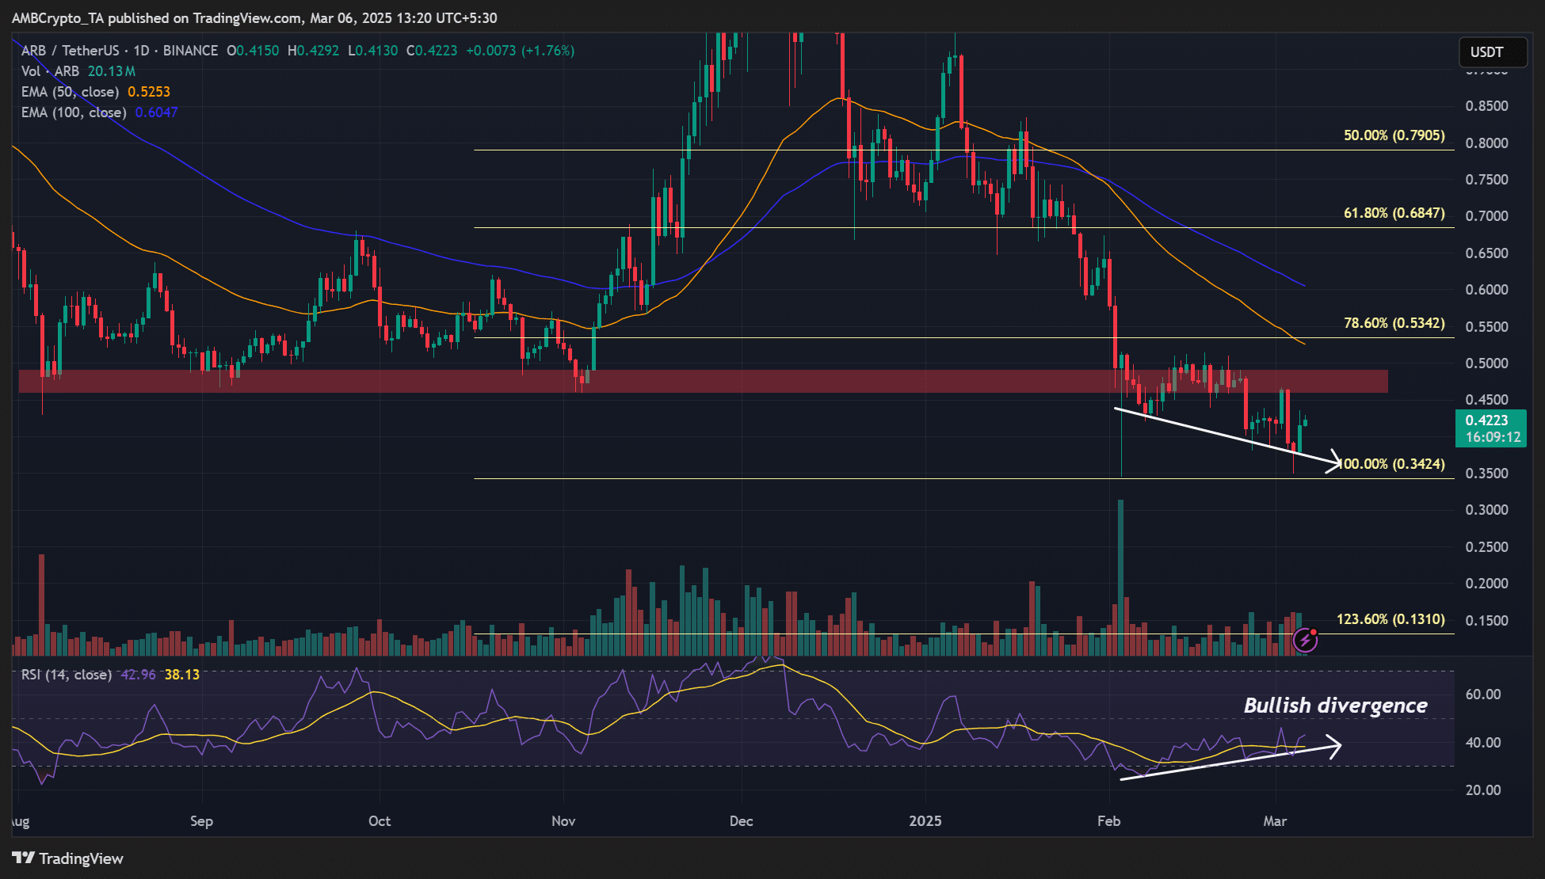The width and height of the screenshot is (1545, 879).
Task: Click the 60.00 RSI scale value
Action: click(x=1483, y=694)
